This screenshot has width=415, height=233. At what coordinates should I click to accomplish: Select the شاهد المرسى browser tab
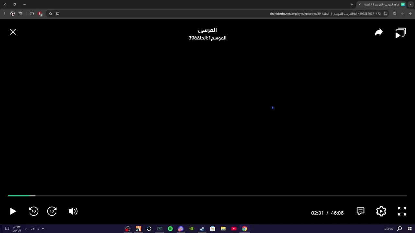(382, 5)
